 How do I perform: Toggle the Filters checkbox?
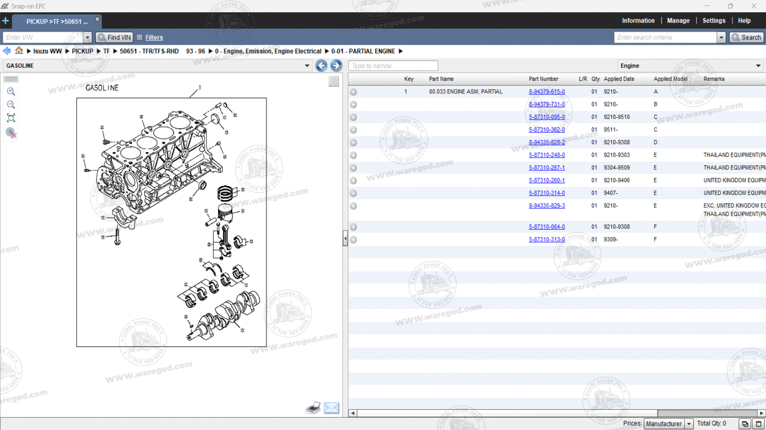pyautogui.click(x=140, y=37)
